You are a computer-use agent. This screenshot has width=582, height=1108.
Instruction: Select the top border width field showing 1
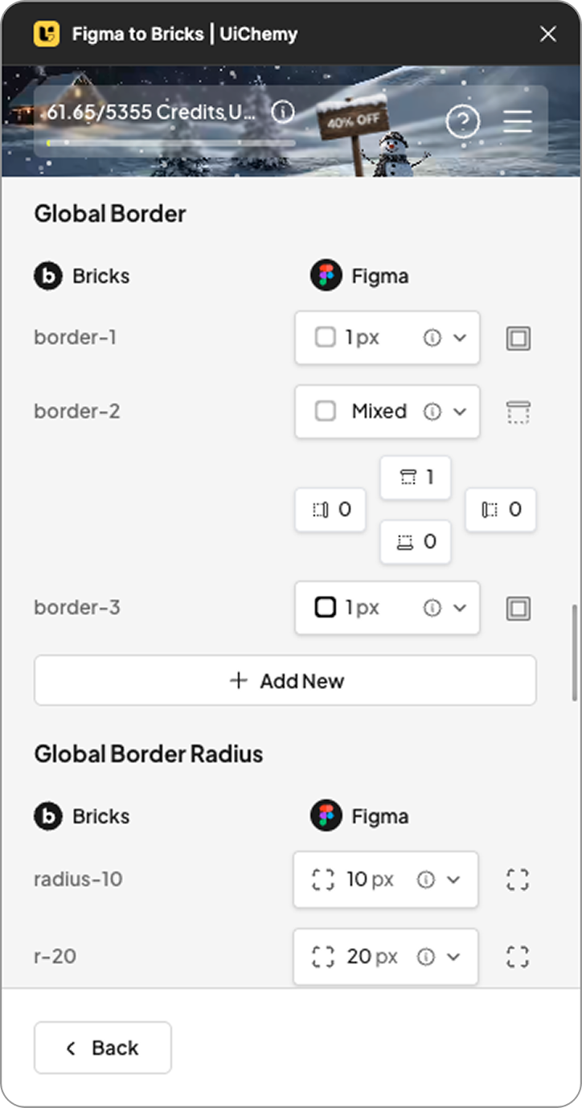click(x=415, y=477)
